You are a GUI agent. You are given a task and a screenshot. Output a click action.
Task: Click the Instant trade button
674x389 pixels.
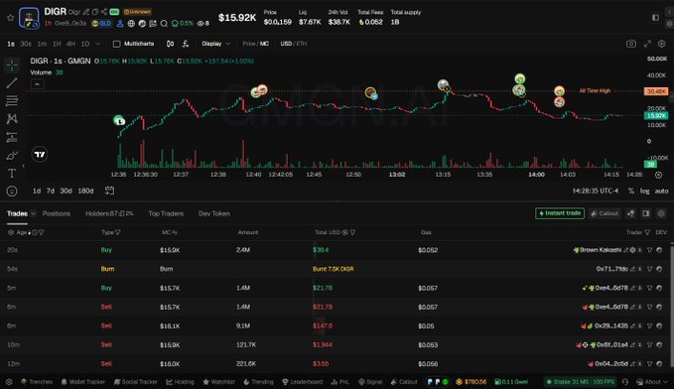560,213
